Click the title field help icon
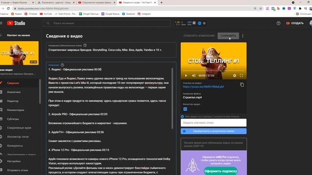312x175 pixels. click(x=85, y=45)
